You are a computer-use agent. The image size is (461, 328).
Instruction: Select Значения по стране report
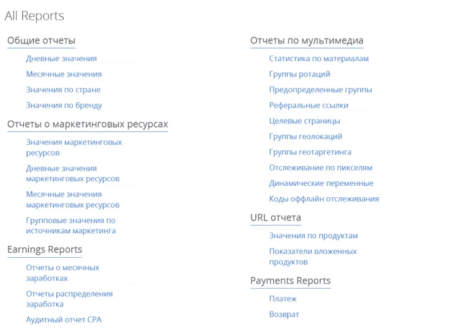point(63,90)
